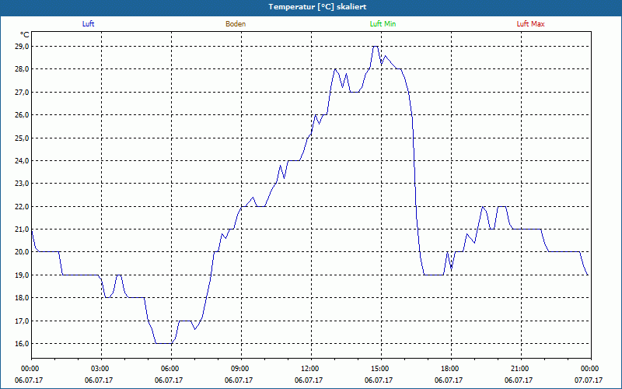Click the 18:00 time axis label

pos(451,369)
